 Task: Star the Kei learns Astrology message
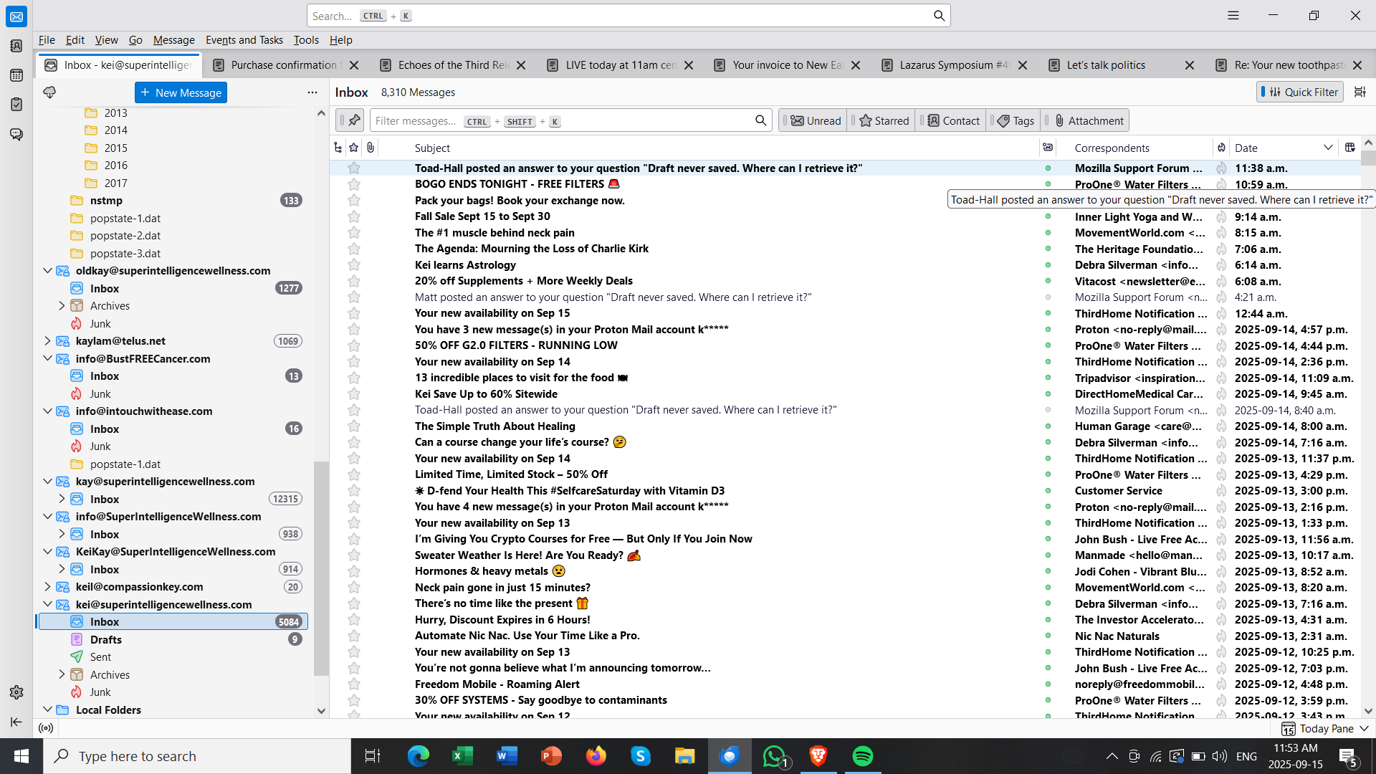coord(354,265)
